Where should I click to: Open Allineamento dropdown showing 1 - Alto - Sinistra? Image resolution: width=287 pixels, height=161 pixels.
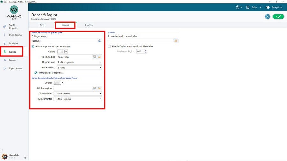coord(77,99)
